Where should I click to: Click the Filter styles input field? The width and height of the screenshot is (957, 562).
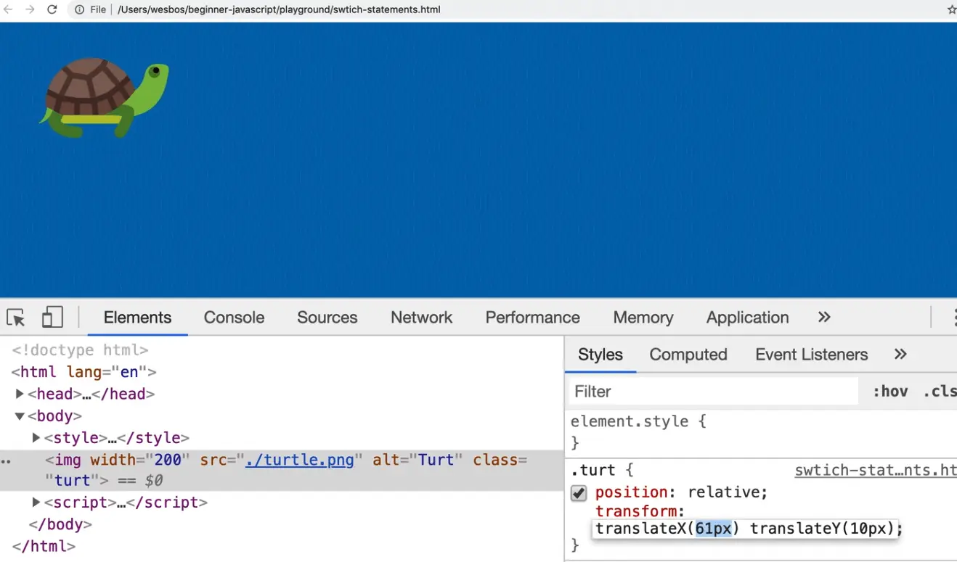(x=712, y=392)
